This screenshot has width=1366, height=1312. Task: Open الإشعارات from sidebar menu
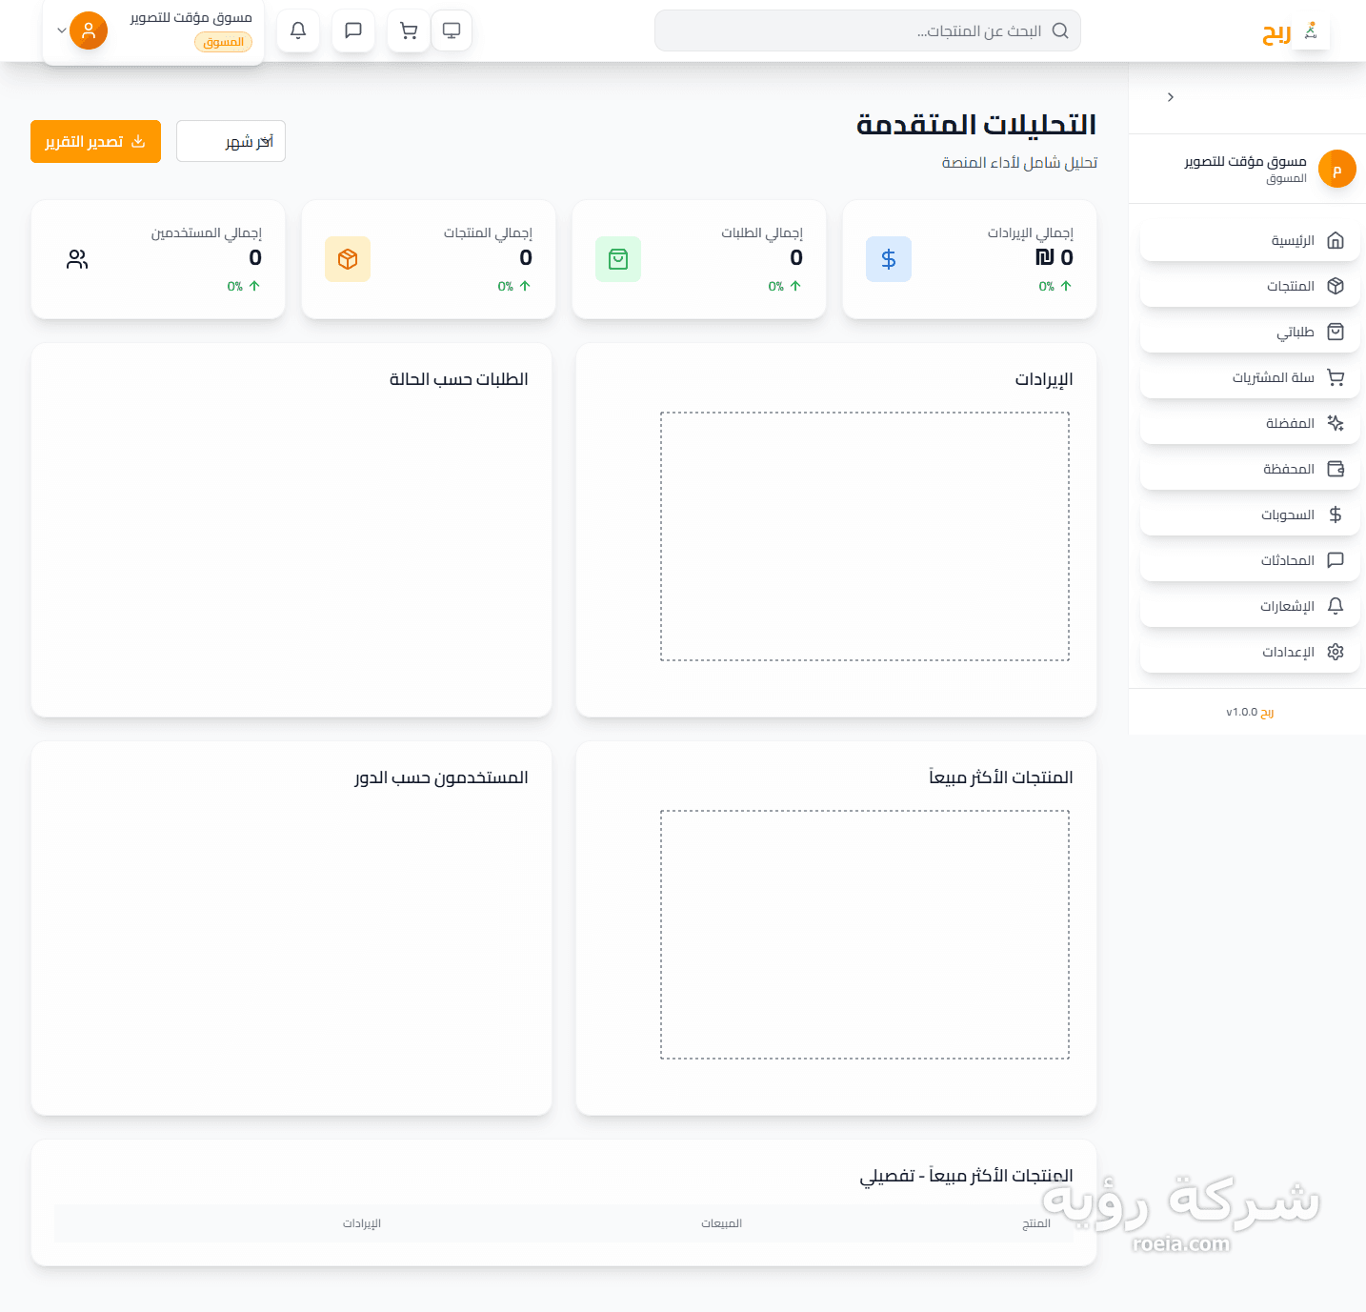pyautogui.click(x=1250, y=606)
